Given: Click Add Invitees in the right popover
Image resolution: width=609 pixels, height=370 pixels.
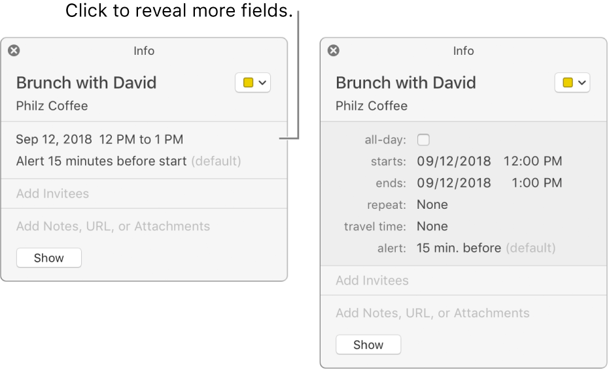Looking at the screenshot, I should point(372,281).
